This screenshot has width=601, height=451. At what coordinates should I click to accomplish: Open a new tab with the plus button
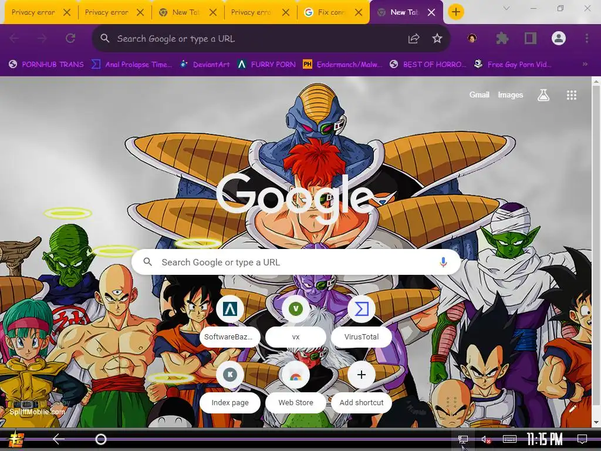(455, 12)
